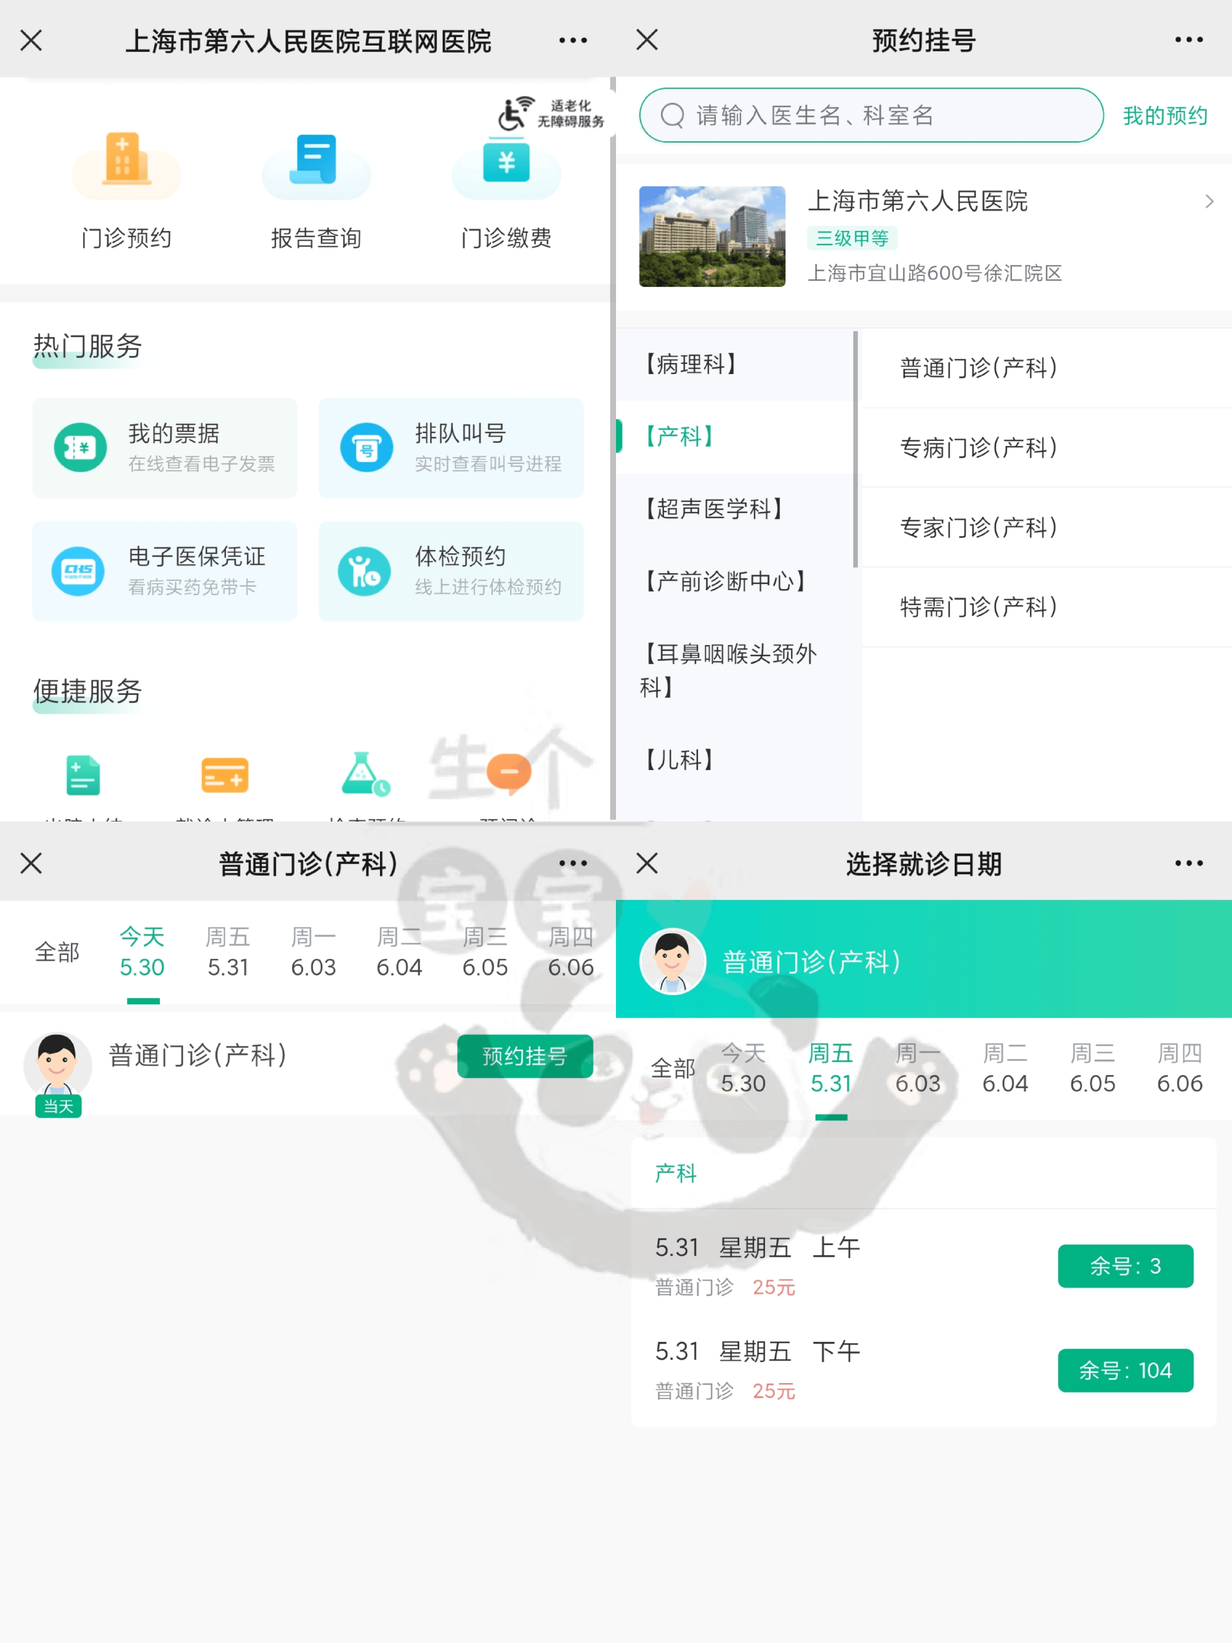Book morning slot 余号: 3

[x=1125, y=1266]
